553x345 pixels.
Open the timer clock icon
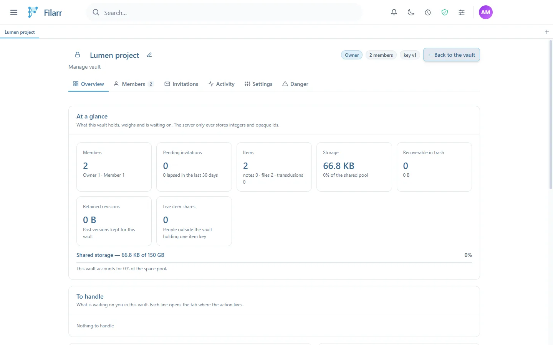coord(428,12)
